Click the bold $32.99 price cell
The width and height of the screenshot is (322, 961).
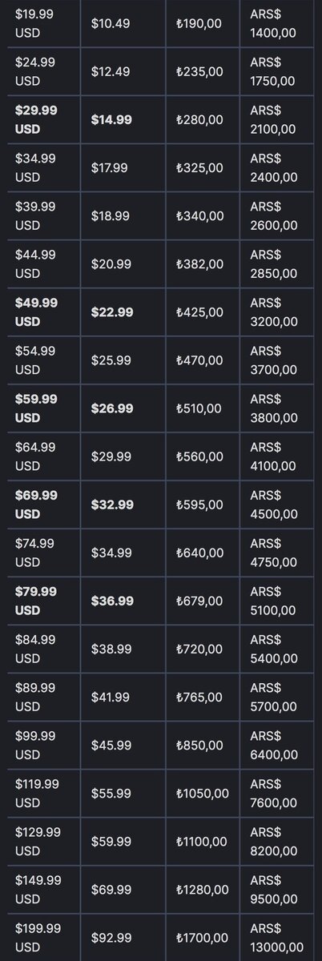click(123, 504)
